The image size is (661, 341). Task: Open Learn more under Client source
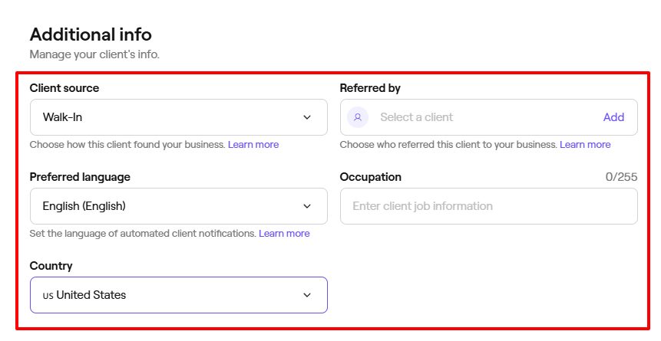(x=253, y=145)
